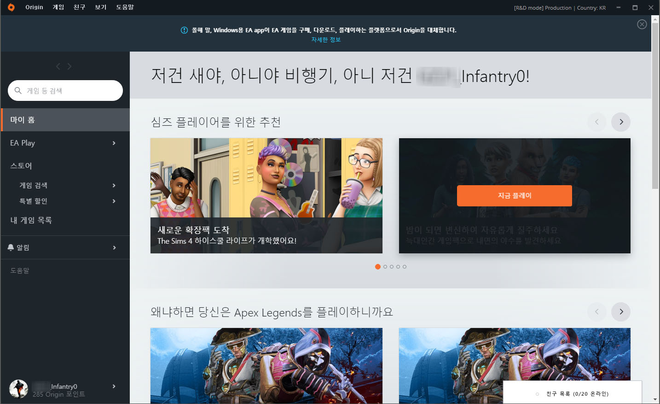Screen dimensions: 660x404
Task: Open the 친구 목록 friends list bar
Action: tap(573, 392)
